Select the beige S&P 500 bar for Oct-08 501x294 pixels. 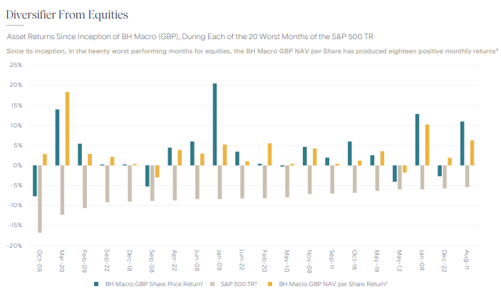(39, 199)
